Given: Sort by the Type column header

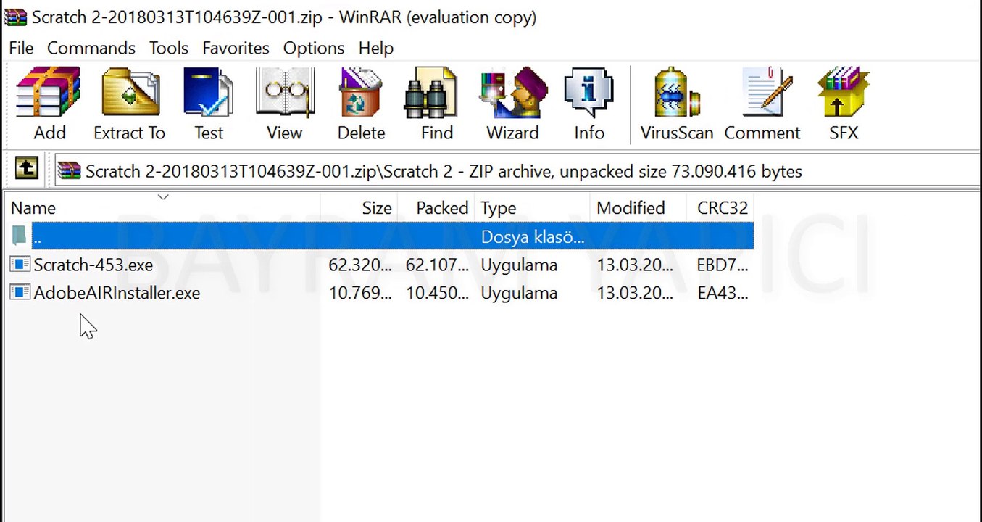Looking at the screenshot, I should [533, 208].
